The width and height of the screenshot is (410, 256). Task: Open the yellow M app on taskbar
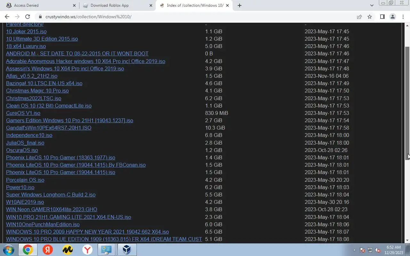pyautogui.click(x=68, y=250)
